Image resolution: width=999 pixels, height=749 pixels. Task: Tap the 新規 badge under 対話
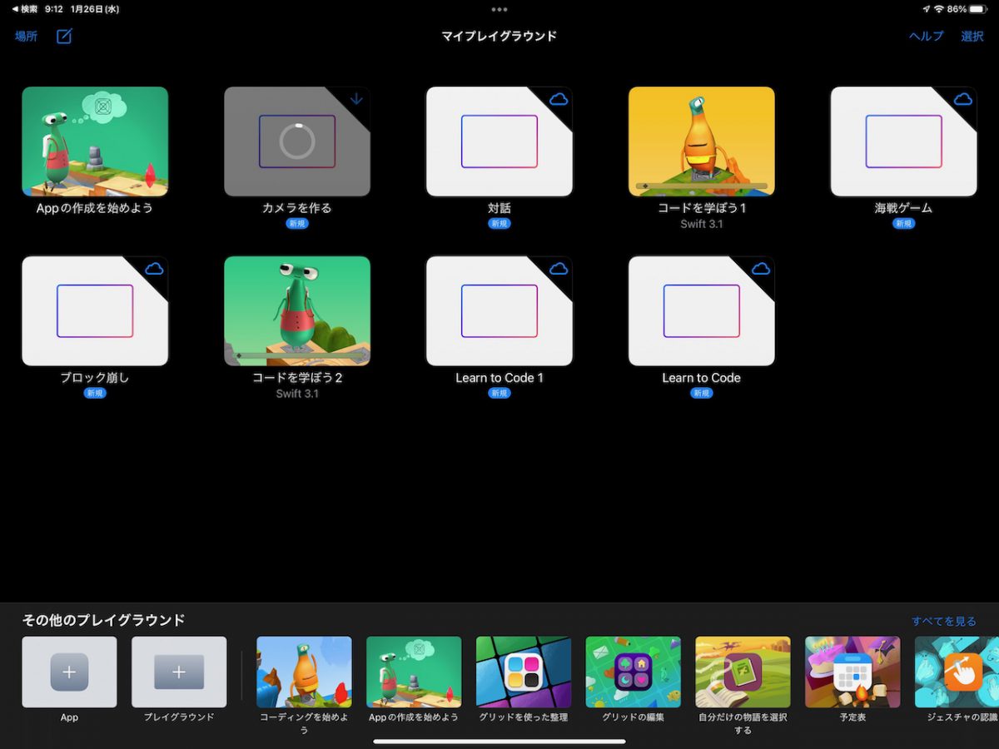tap(499, 224)
